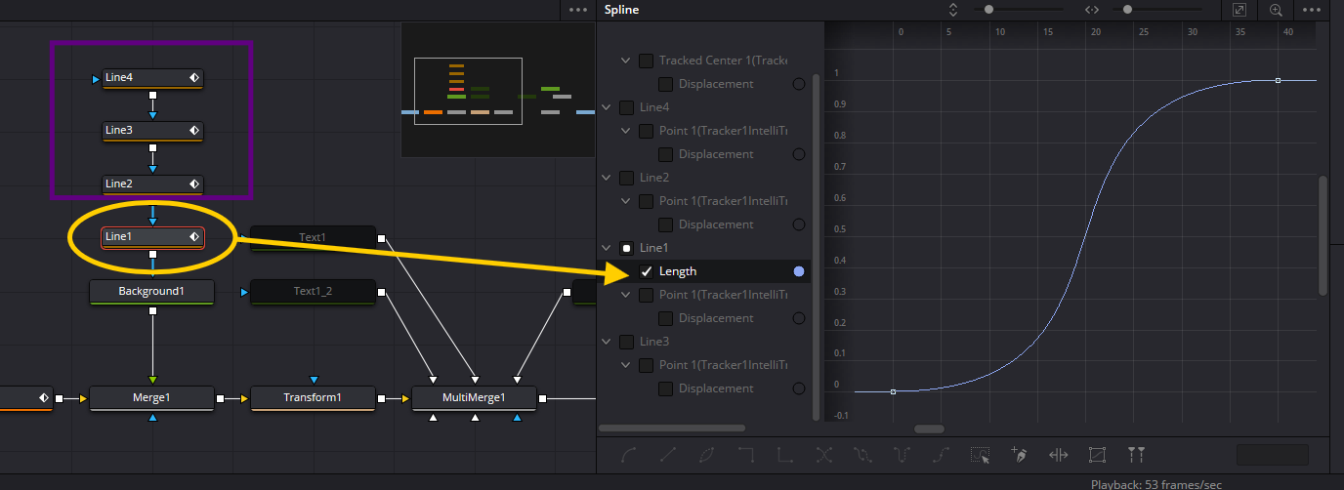Click the vertical zoom arrows icon
The width and height of the screenshot is (1344, 490).
[x=953, y=10]
